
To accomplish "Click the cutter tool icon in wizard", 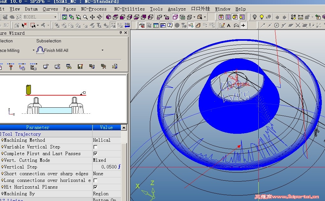I will click(11, 67).
